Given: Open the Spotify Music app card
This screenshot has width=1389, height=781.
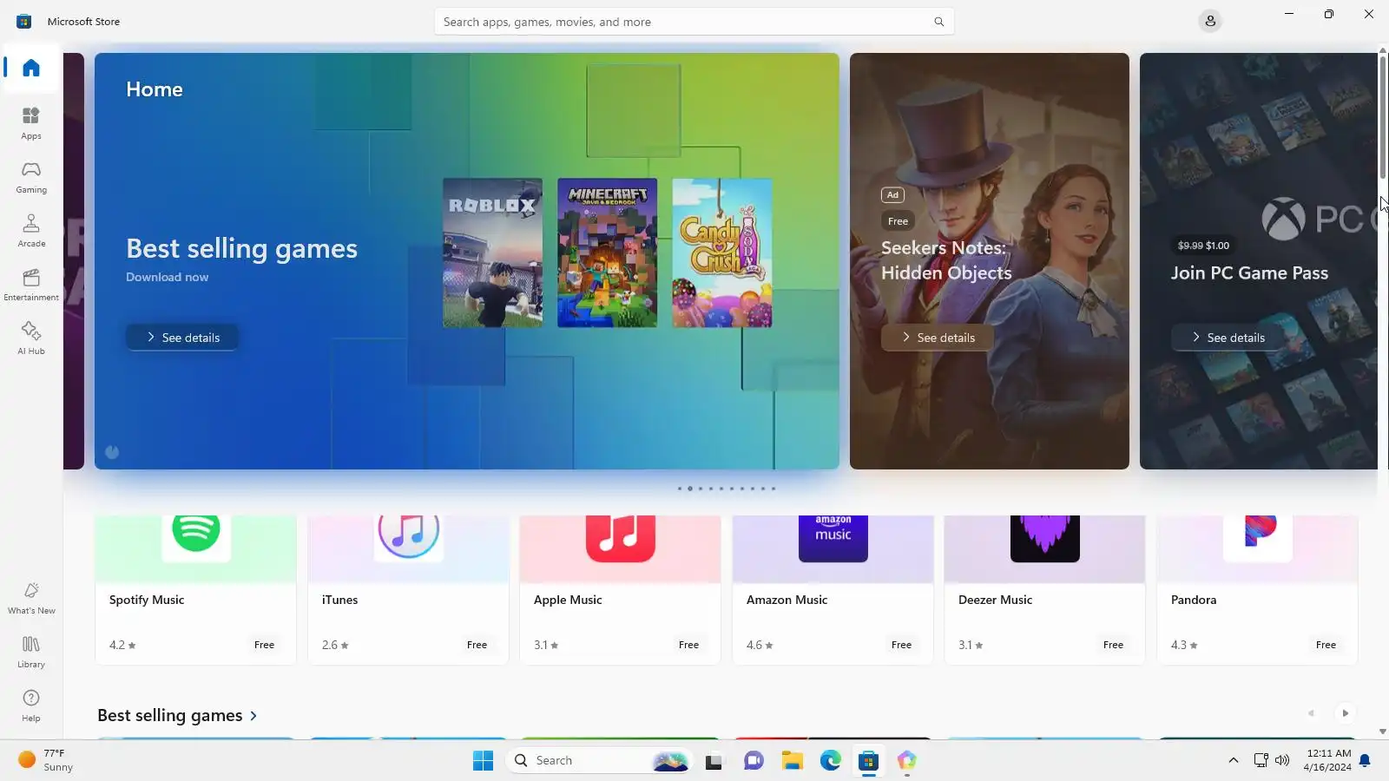Looking at the screenshot, I should point(195,590).
